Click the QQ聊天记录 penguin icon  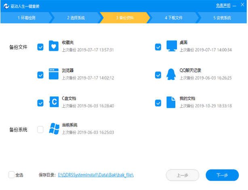tap(171, 74)
